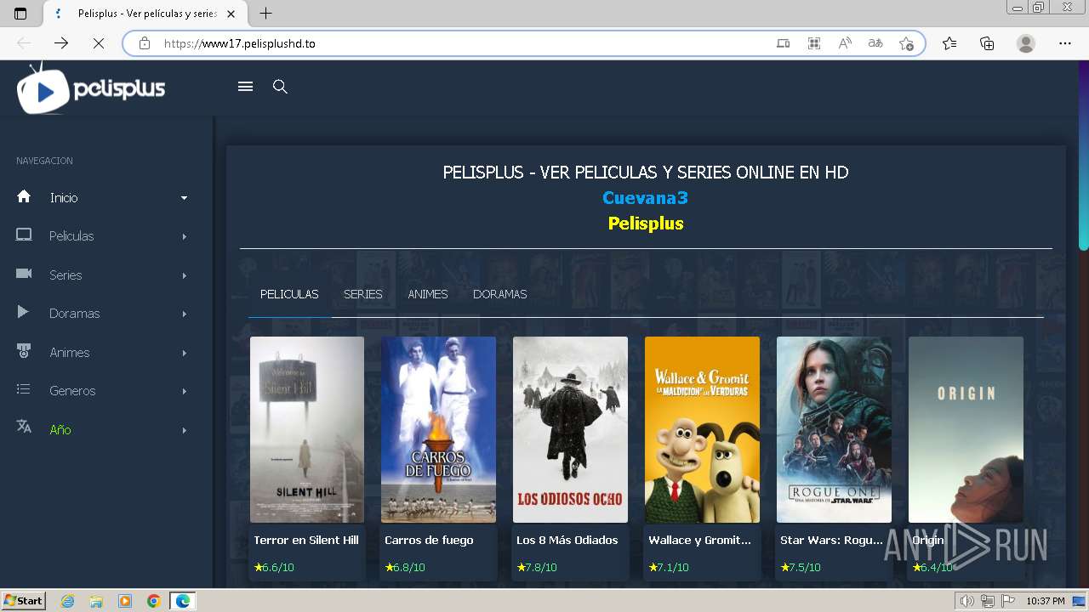Click the page vertical scrollbar thumb
The height and width of the screenshot is (612, 1089).
point(1083,156)
